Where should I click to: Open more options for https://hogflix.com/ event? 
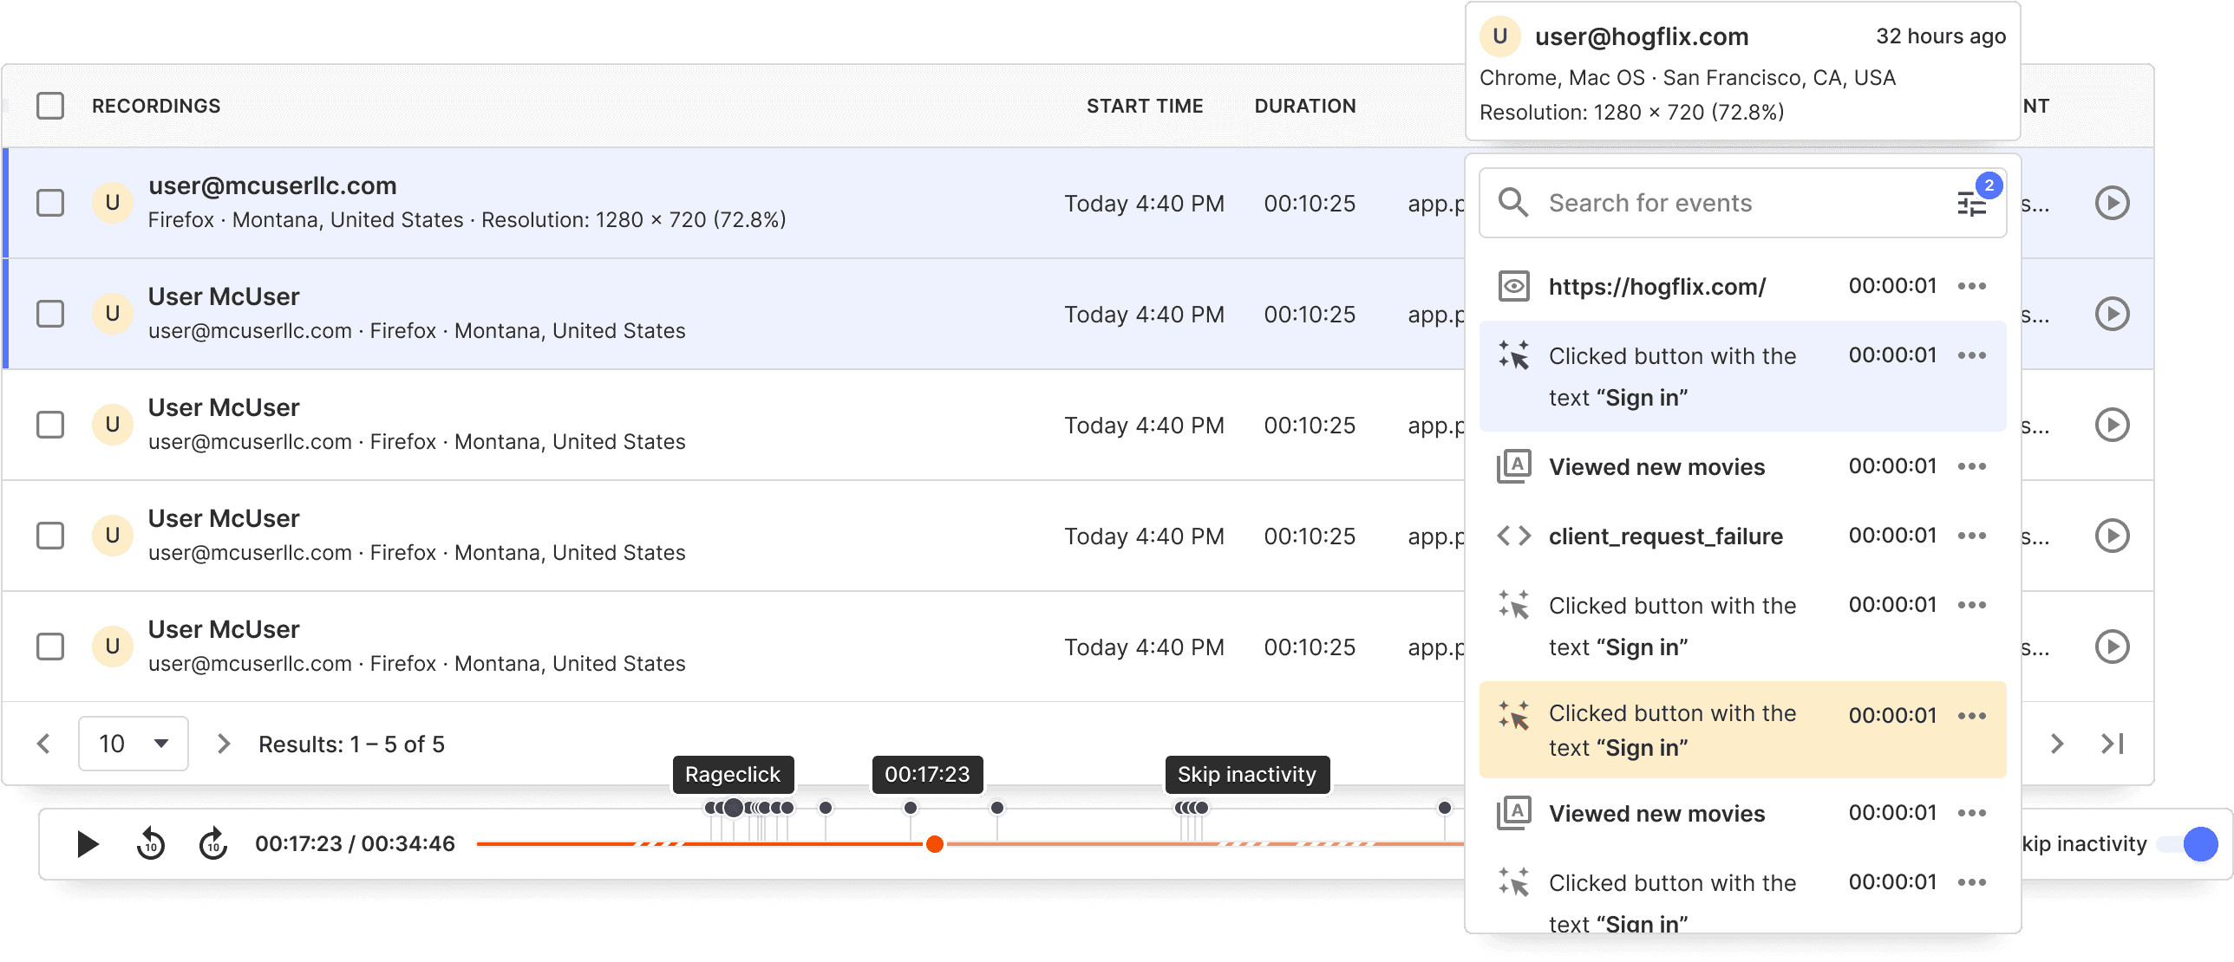[1971, 286]
